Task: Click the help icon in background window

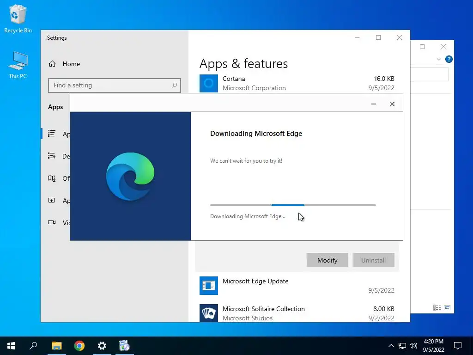Action: tap(449, 59)
